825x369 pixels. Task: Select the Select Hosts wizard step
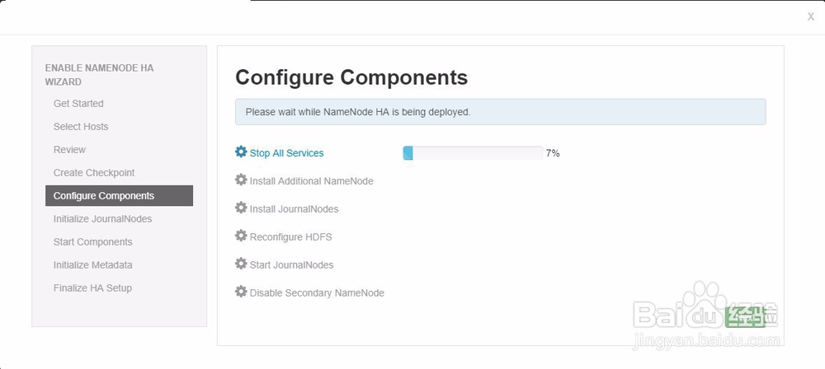(x=81, y=127)
